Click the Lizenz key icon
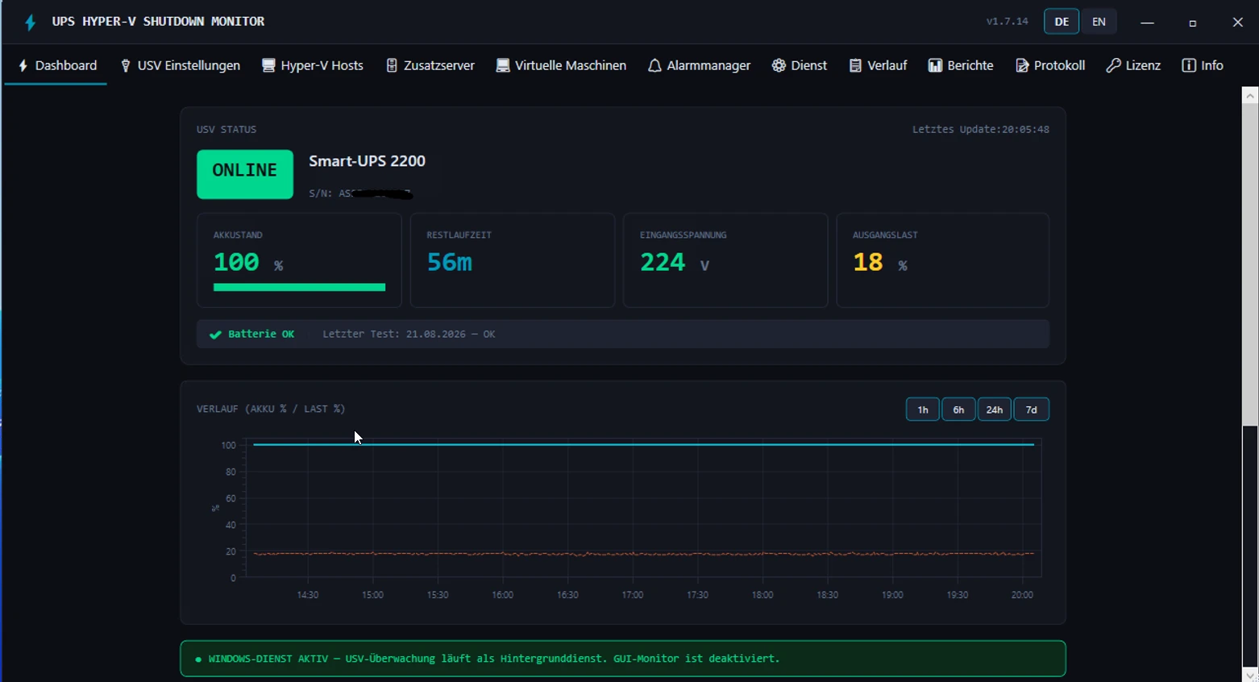The height and width of the screenshot is (682, 1259). click(1113, 65)
